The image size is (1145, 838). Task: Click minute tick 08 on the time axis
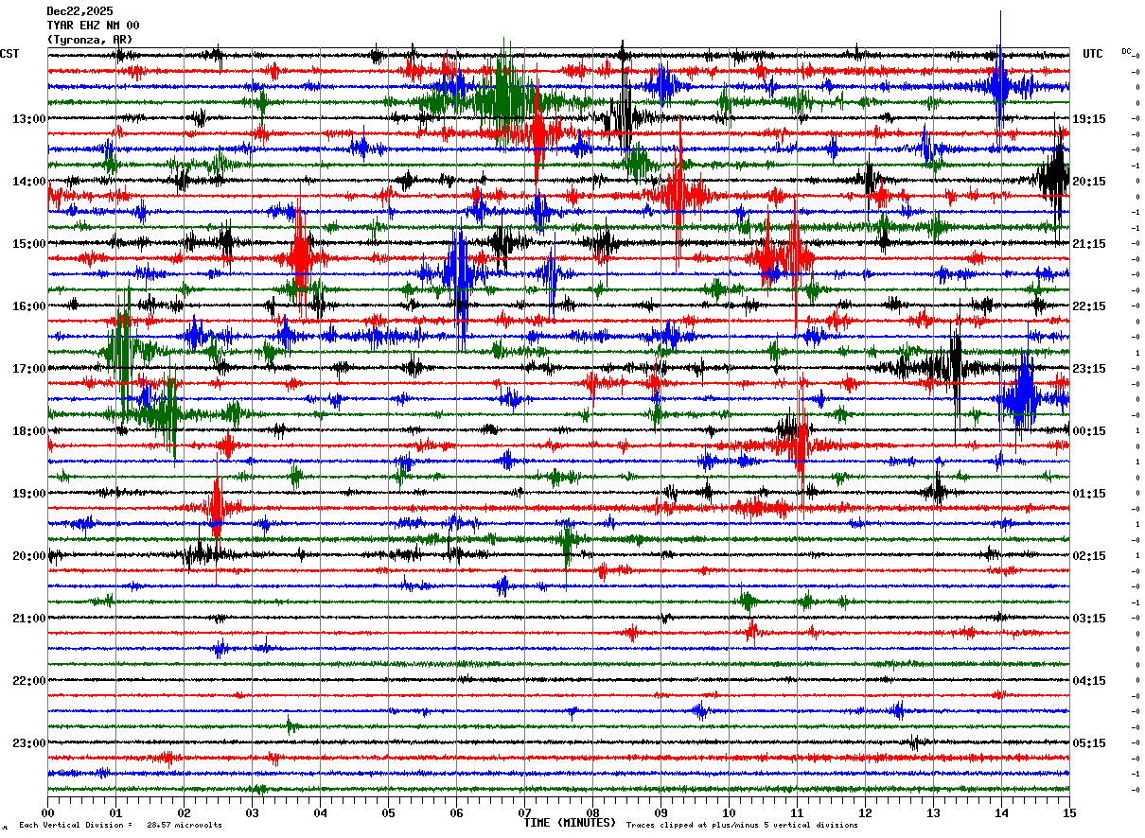tap(592, 812)
